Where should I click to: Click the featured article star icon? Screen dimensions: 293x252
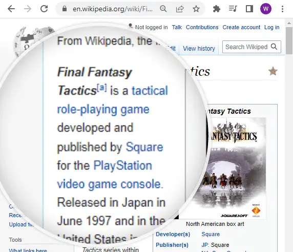point(273,71)
